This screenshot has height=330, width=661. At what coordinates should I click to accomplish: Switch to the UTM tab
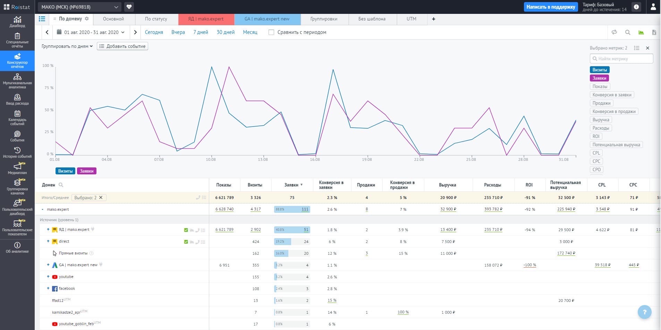pos(411,19)
